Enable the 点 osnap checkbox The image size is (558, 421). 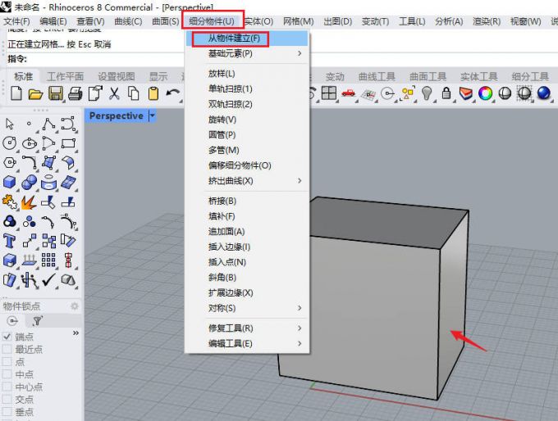click(x=7, y=362)
